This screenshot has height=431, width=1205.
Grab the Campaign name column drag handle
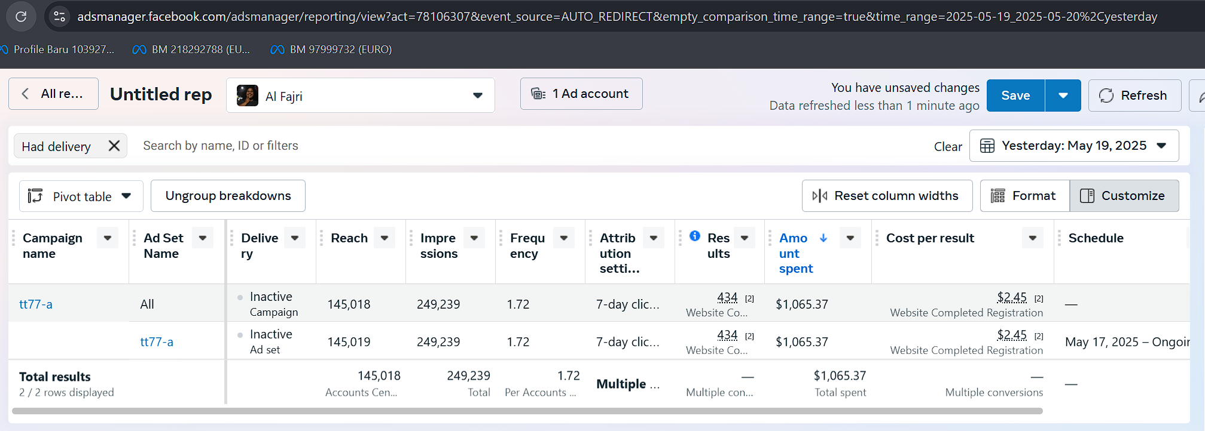pos(14,238)
